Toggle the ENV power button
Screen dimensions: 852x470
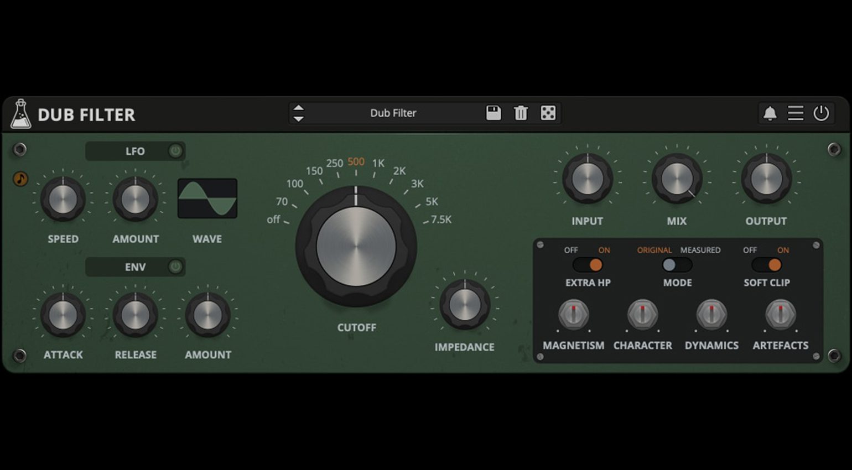175,267
